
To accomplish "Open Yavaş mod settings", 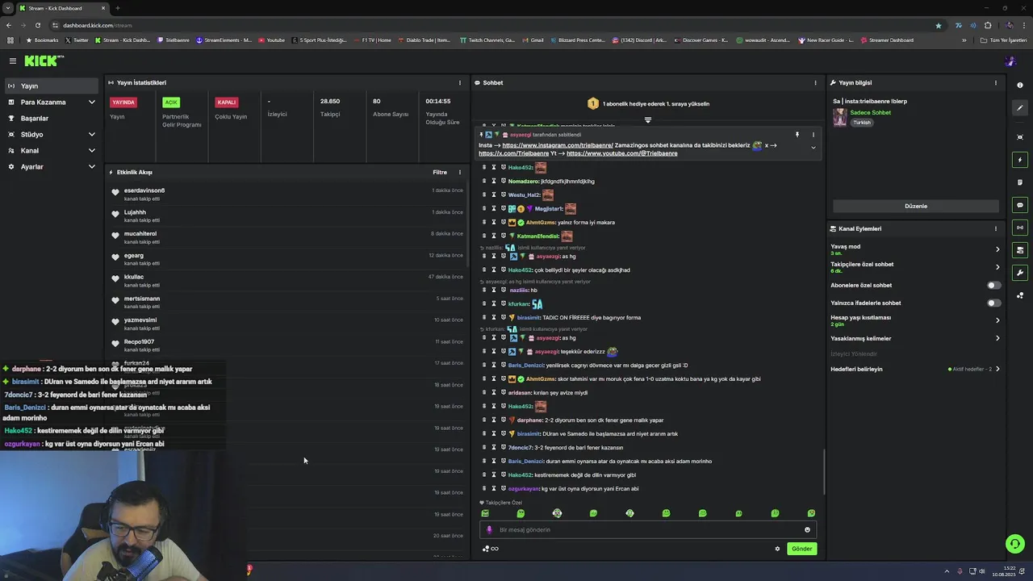I will (x=916, y=249).
